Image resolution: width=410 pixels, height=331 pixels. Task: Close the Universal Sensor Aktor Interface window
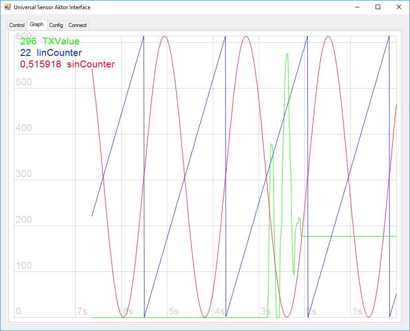click(399, 7)
